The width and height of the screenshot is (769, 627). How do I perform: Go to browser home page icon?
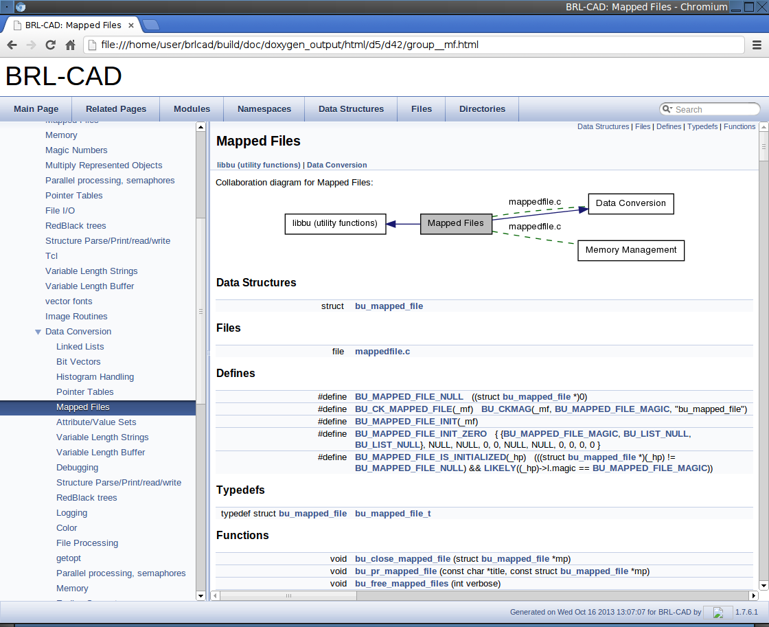pyautogui.click(x=70, y=45)
